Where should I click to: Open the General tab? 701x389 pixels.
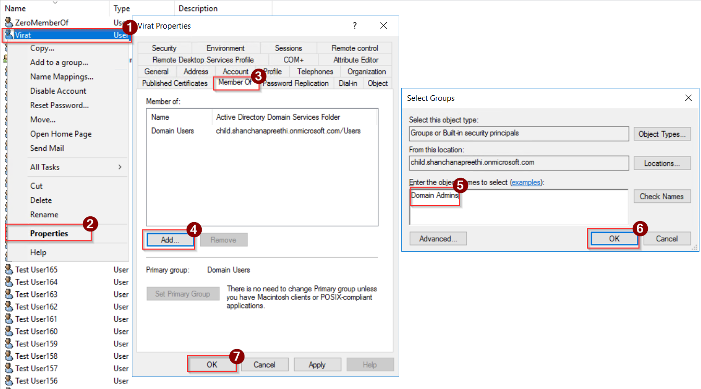click(156, 71)
